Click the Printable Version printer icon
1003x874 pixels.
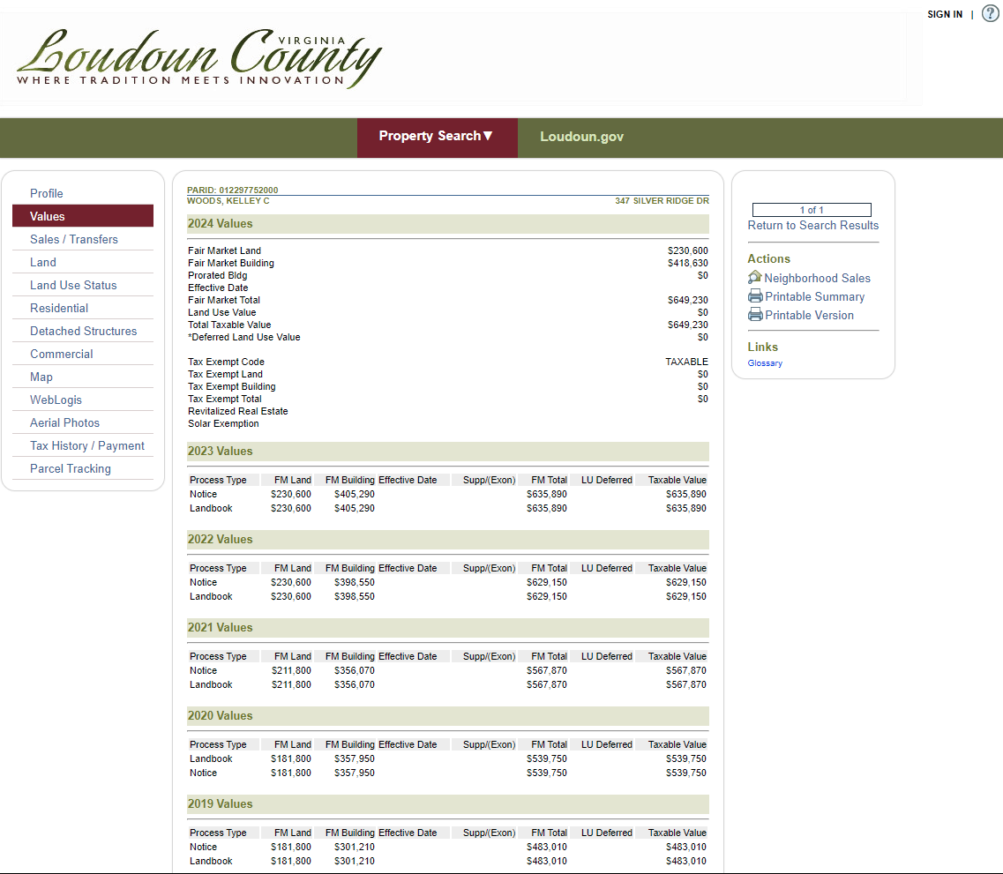755,315
